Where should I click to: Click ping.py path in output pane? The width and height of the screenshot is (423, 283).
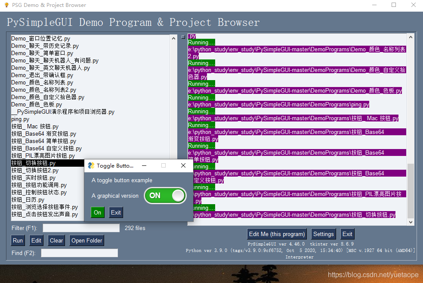click(278, 105)
